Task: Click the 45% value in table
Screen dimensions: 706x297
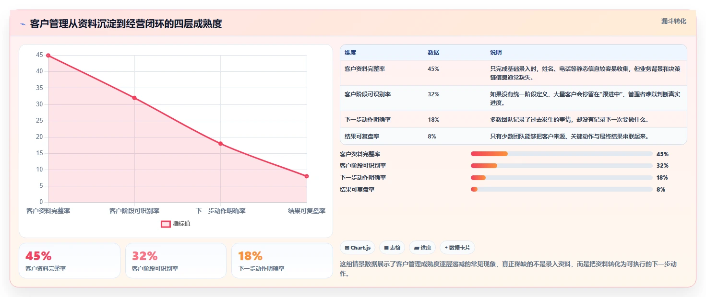Action: pyautogui.click(x=433, y=69)
